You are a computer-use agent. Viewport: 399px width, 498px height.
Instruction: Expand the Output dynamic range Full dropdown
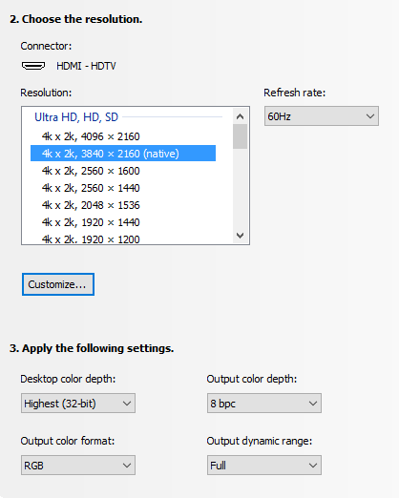[x=264, y=466]
